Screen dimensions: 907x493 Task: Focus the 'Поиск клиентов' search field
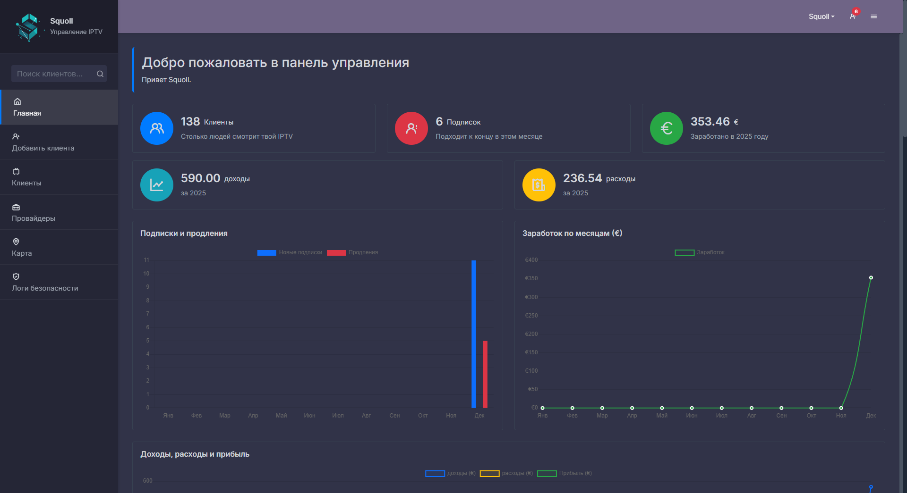[x=52, y=74]
